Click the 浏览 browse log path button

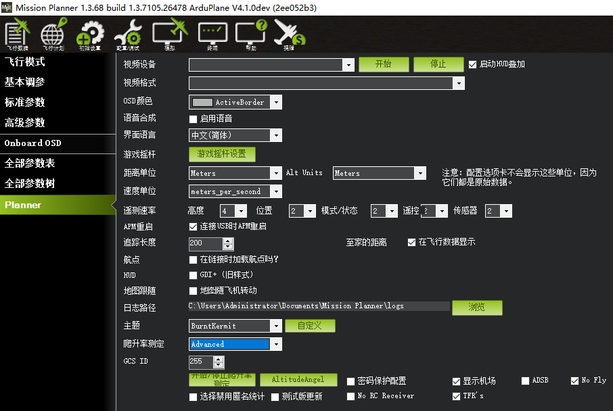(x=477, y=308)
